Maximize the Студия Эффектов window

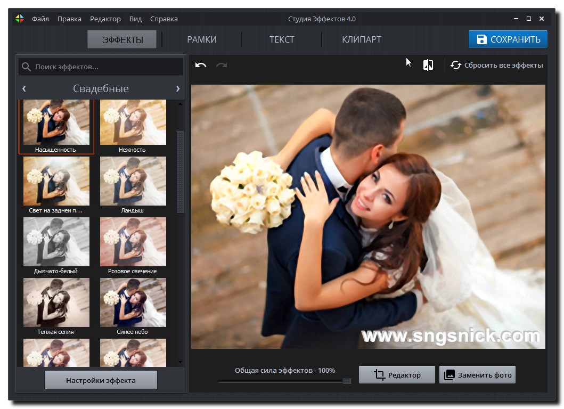529,19
